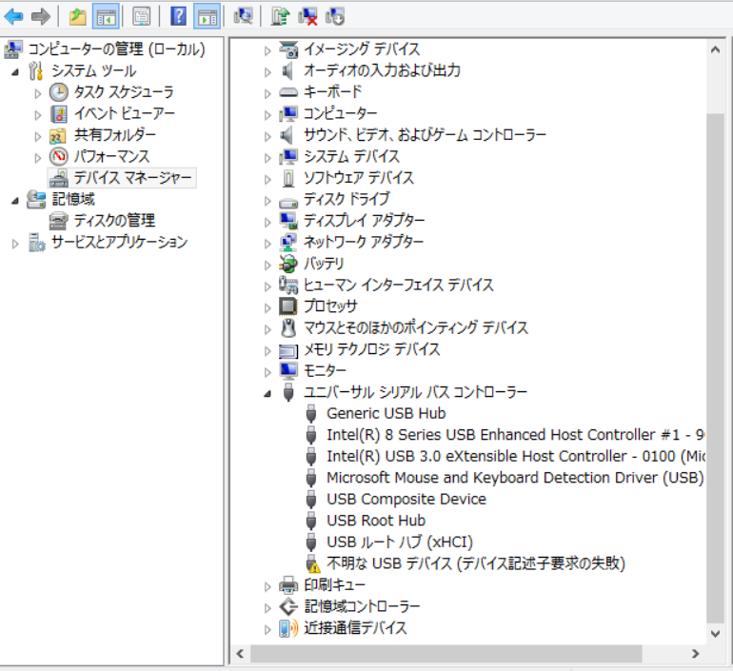This screenshot has height=671, width=733.
Task: Expand the イメージング デバイス category
Action: click(267, 50)
